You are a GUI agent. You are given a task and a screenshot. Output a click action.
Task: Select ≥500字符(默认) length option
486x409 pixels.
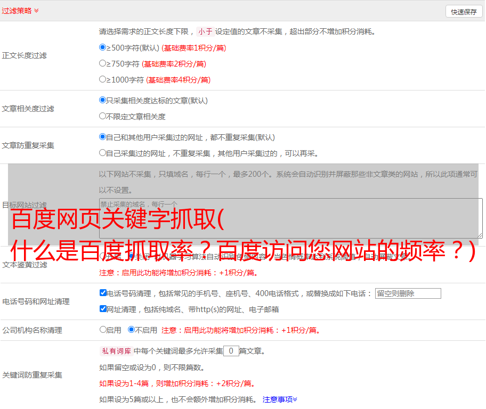pos(102,47)
